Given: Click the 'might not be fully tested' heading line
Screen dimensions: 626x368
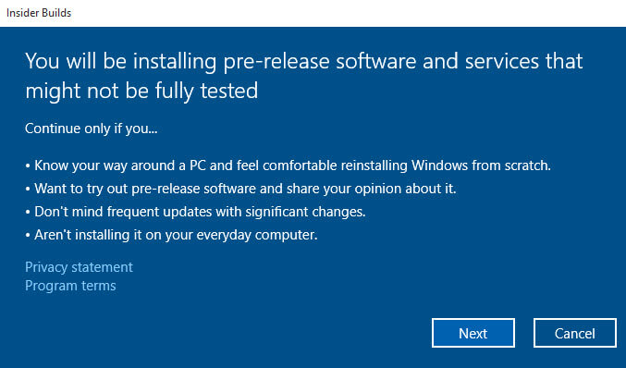Looking at the screenshot, I should [141, 92].
